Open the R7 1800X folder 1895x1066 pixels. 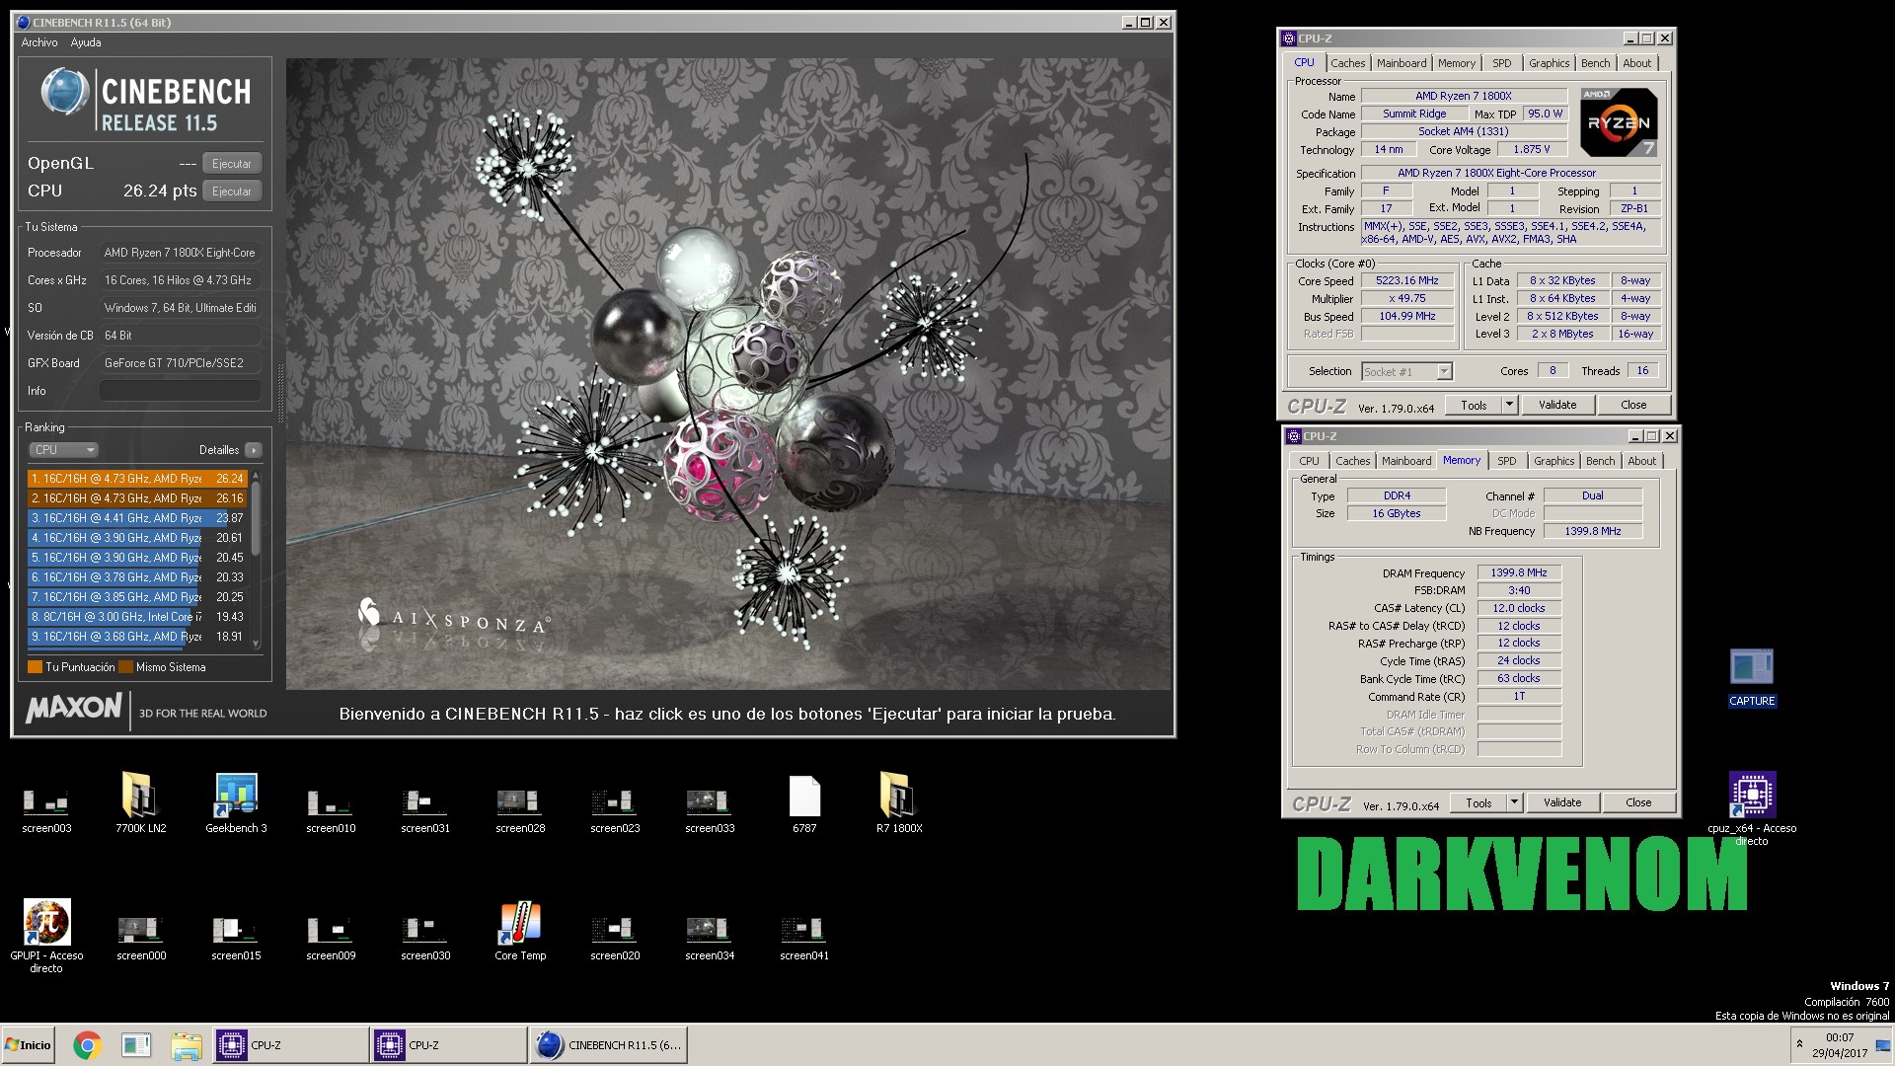(x=899, y=804)
